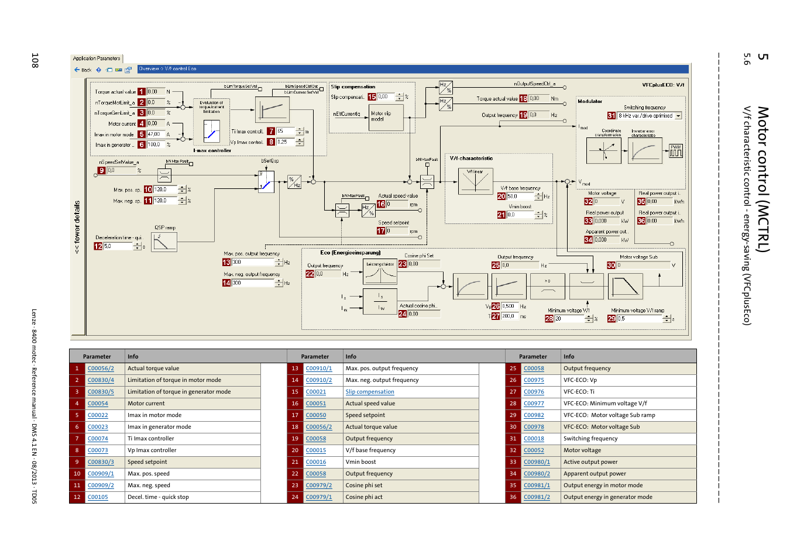The width and height of the screenshot is (790, 558).
Task: Click 'VFCplusECO: V/f' title label
Action: [663, 85]
